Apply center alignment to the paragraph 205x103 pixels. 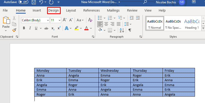click(106, 24)
